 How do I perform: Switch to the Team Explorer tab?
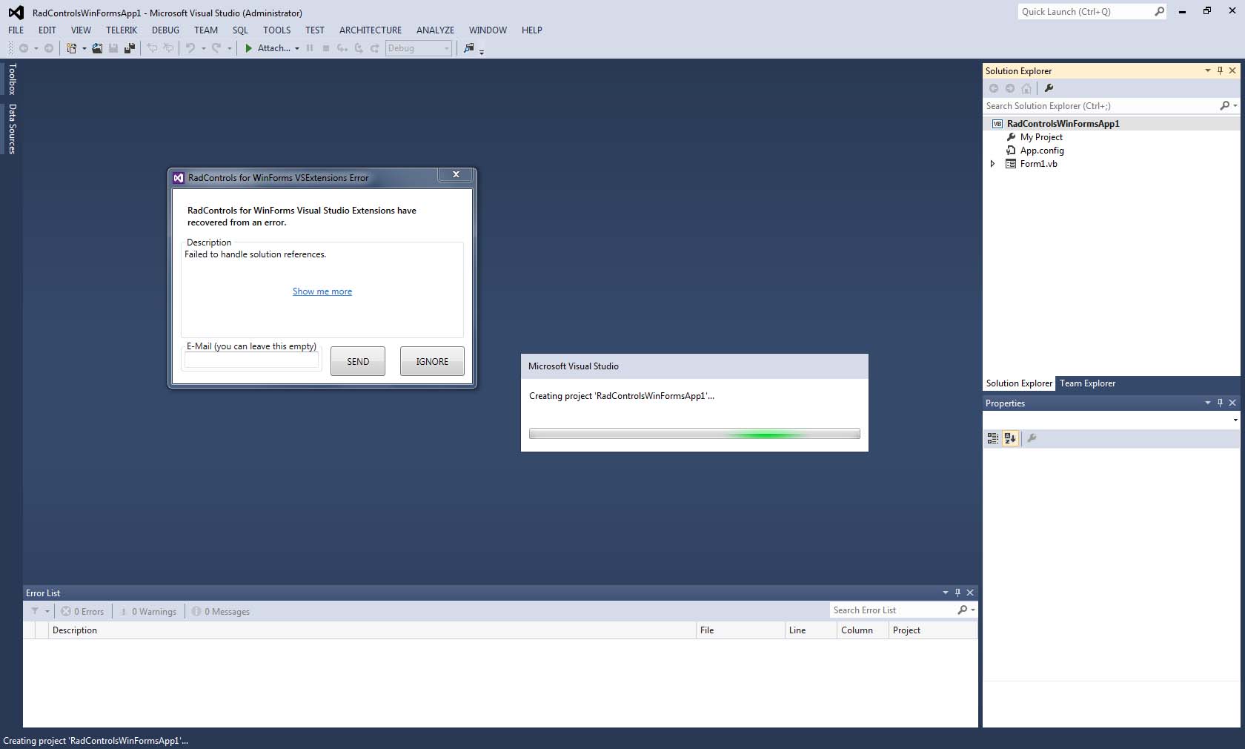pos(1087,383)
